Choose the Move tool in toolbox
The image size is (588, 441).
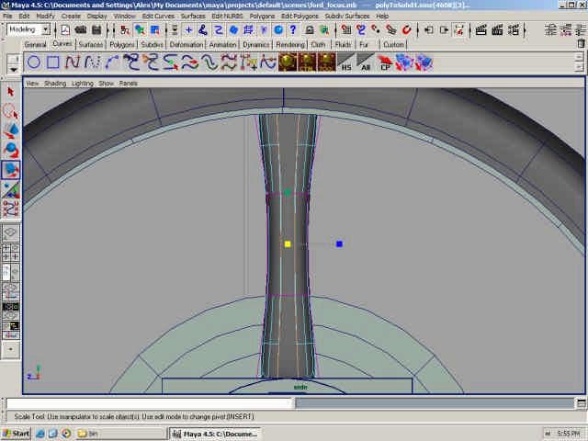coord(11,131)
